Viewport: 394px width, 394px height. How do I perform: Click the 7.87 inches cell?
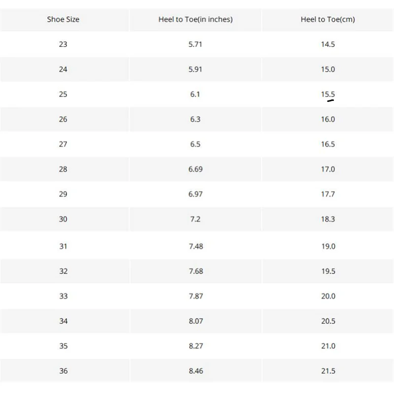coord(196,296)
